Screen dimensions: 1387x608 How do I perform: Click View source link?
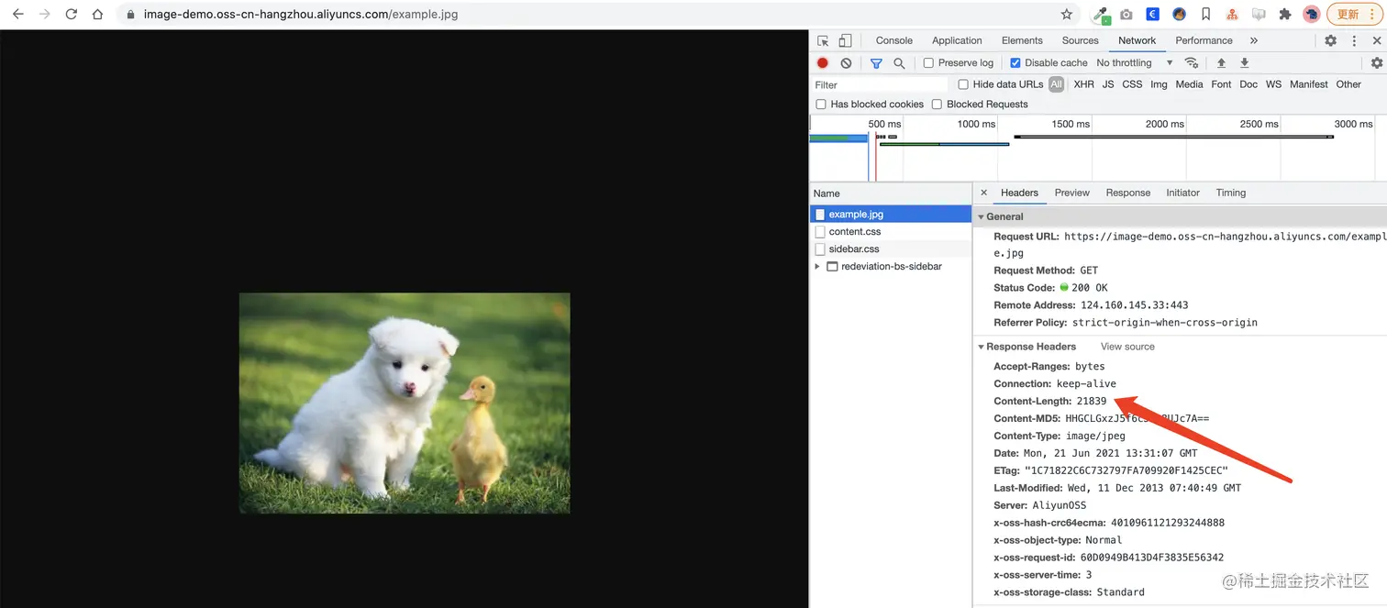[x=1127, y=347]
